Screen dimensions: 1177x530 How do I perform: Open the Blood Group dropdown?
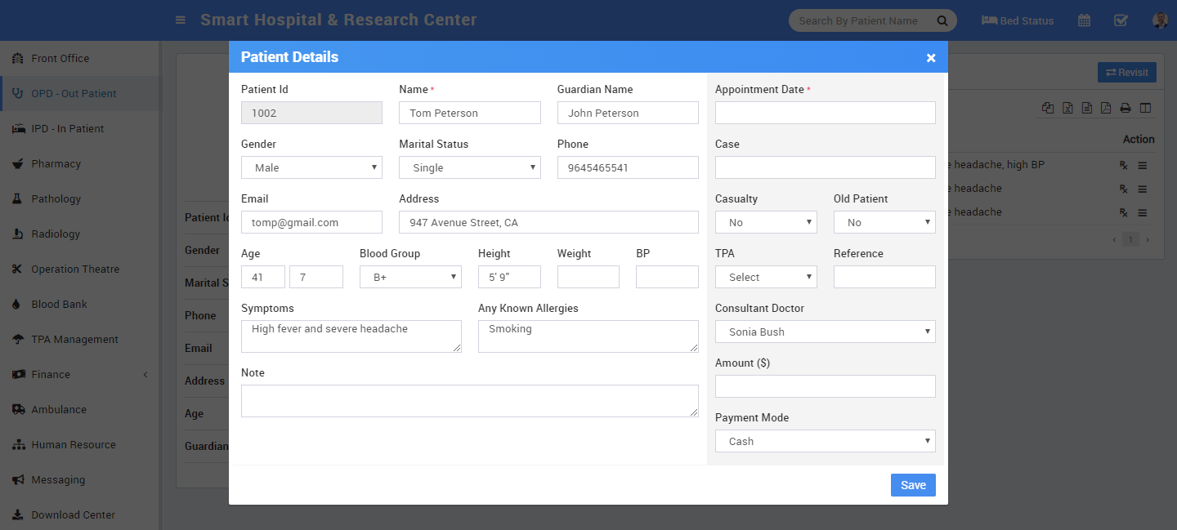pos(410,277)
